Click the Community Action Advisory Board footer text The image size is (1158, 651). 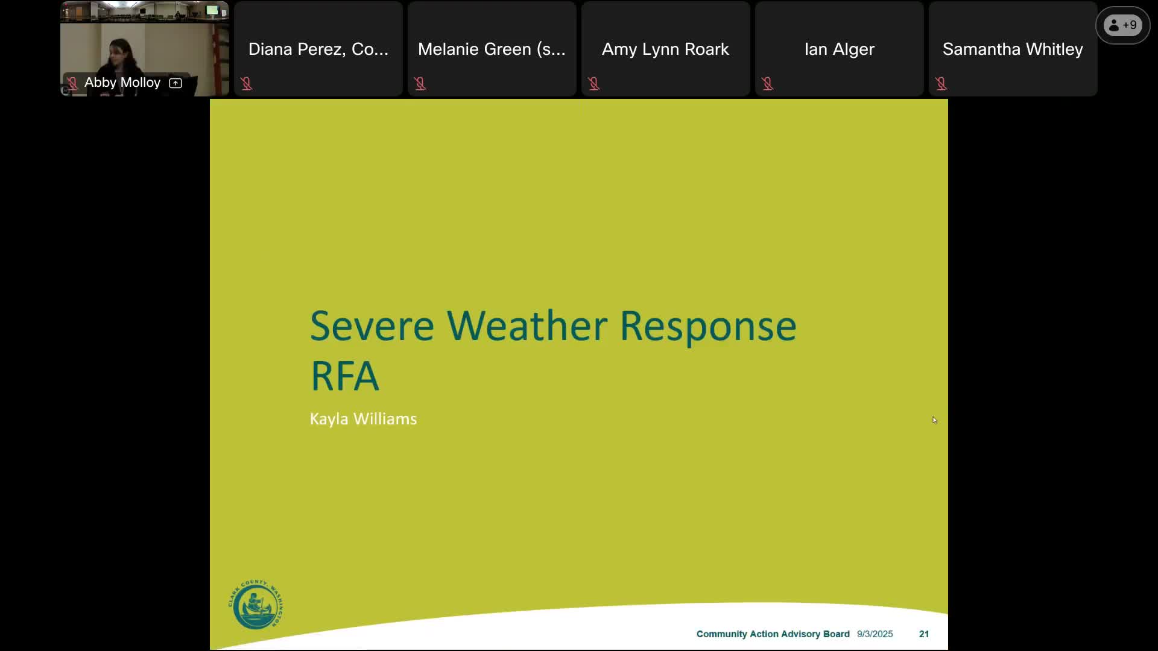click(773, 634)
